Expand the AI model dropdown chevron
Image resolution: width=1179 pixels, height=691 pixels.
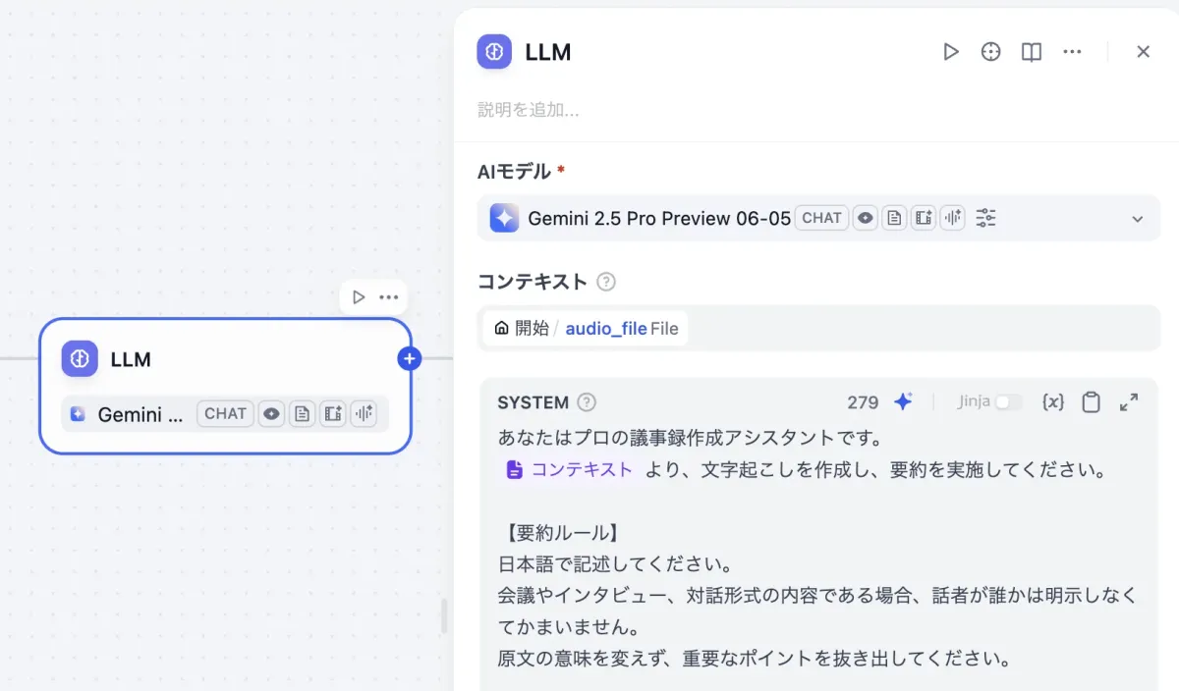[x=1138, y=219]
